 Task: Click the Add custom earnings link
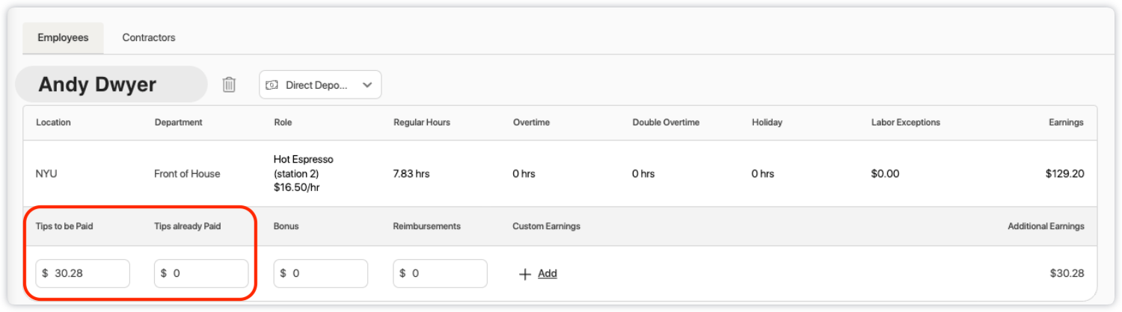[548, 274]
